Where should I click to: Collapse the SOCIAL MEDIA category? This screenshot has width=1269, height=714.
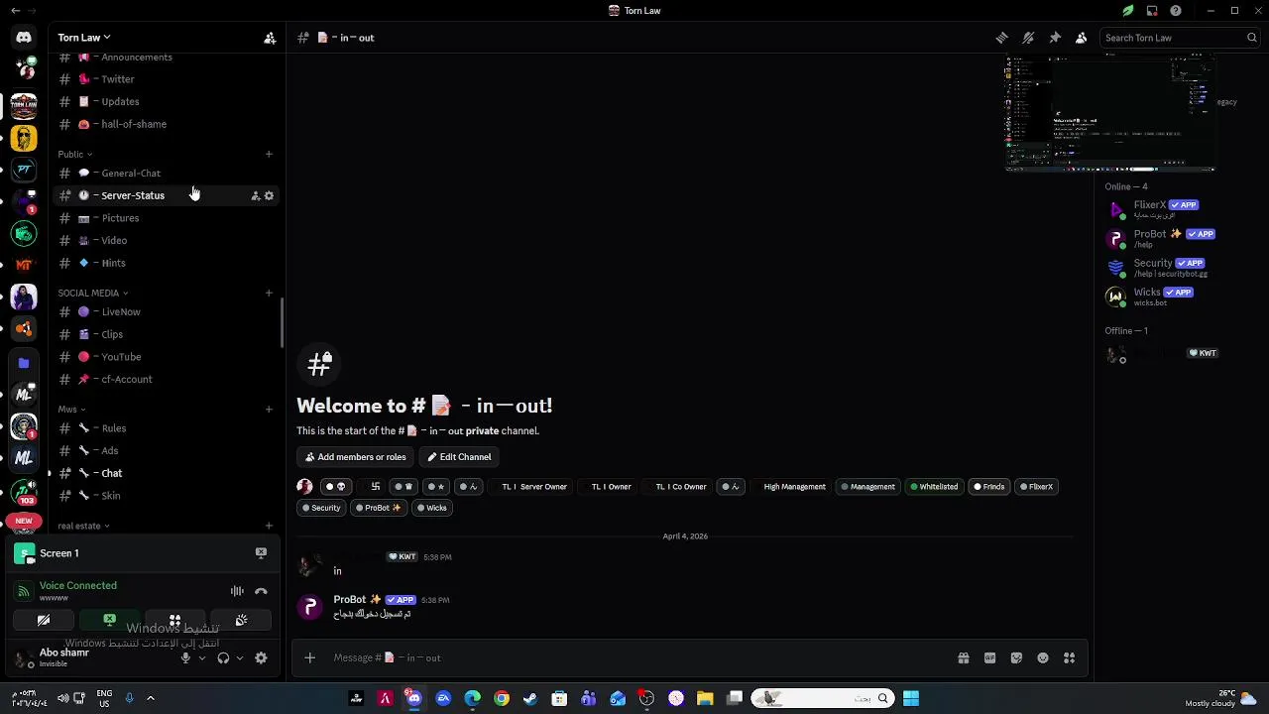(x=92, y=293)
